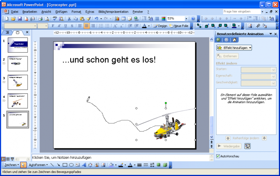280x176 pixels.
Task: Expand the zoom level 53% dropdown
Action: point(186,19)
